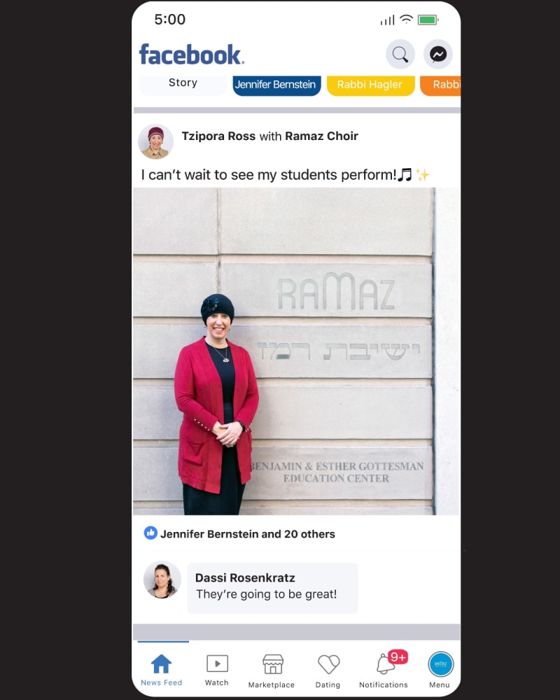This screenshot has height=700, width=560.
Task: Open the Dating heart icon
Action: (x=328, y=664)
